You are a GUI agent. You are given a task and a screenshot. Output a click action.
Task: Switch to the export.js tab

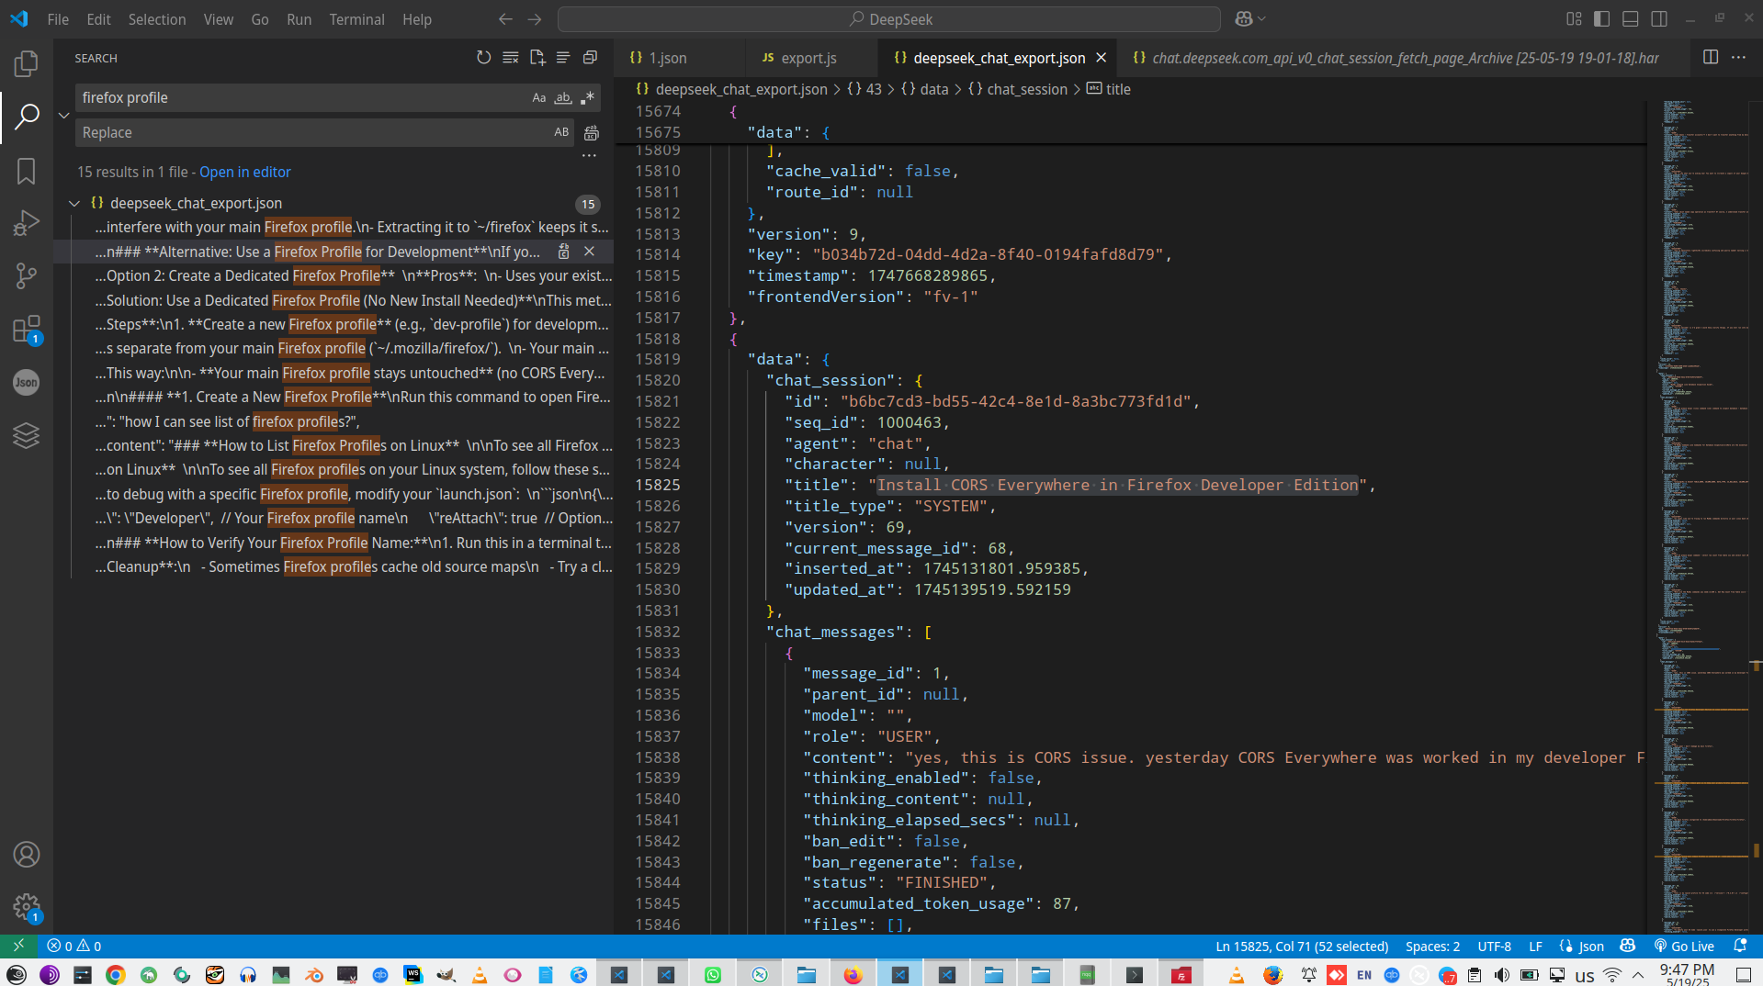coord(808,58)
